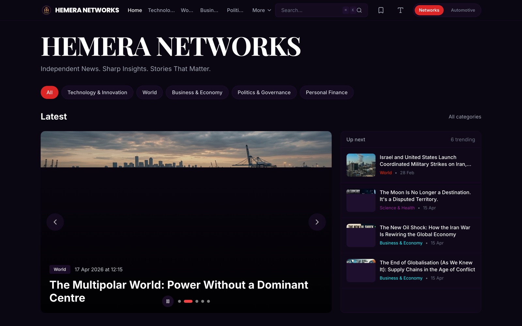Click the search magnifier icon
This screenshot has height=326, width=522.
coord(359,10)
